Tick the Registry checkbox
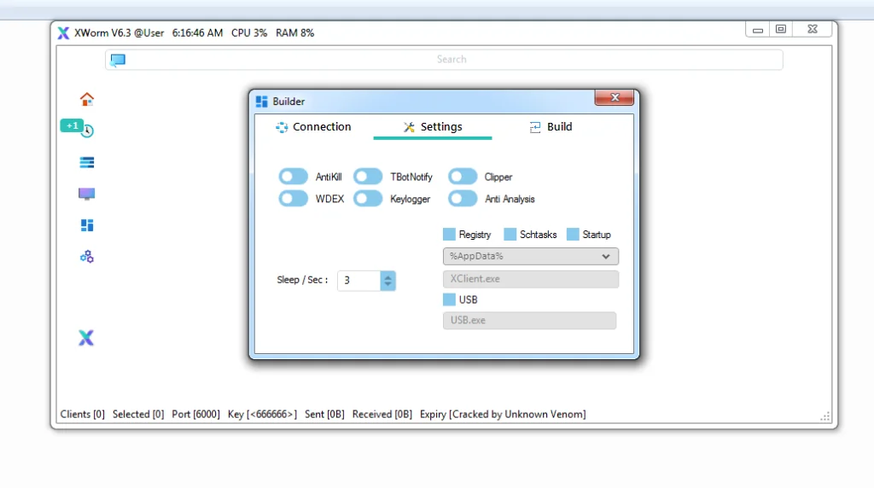The height and width of the screenshot is (488, 874). [x=449, y=235]
